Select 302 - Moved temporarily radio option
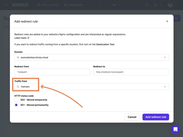 16,100
